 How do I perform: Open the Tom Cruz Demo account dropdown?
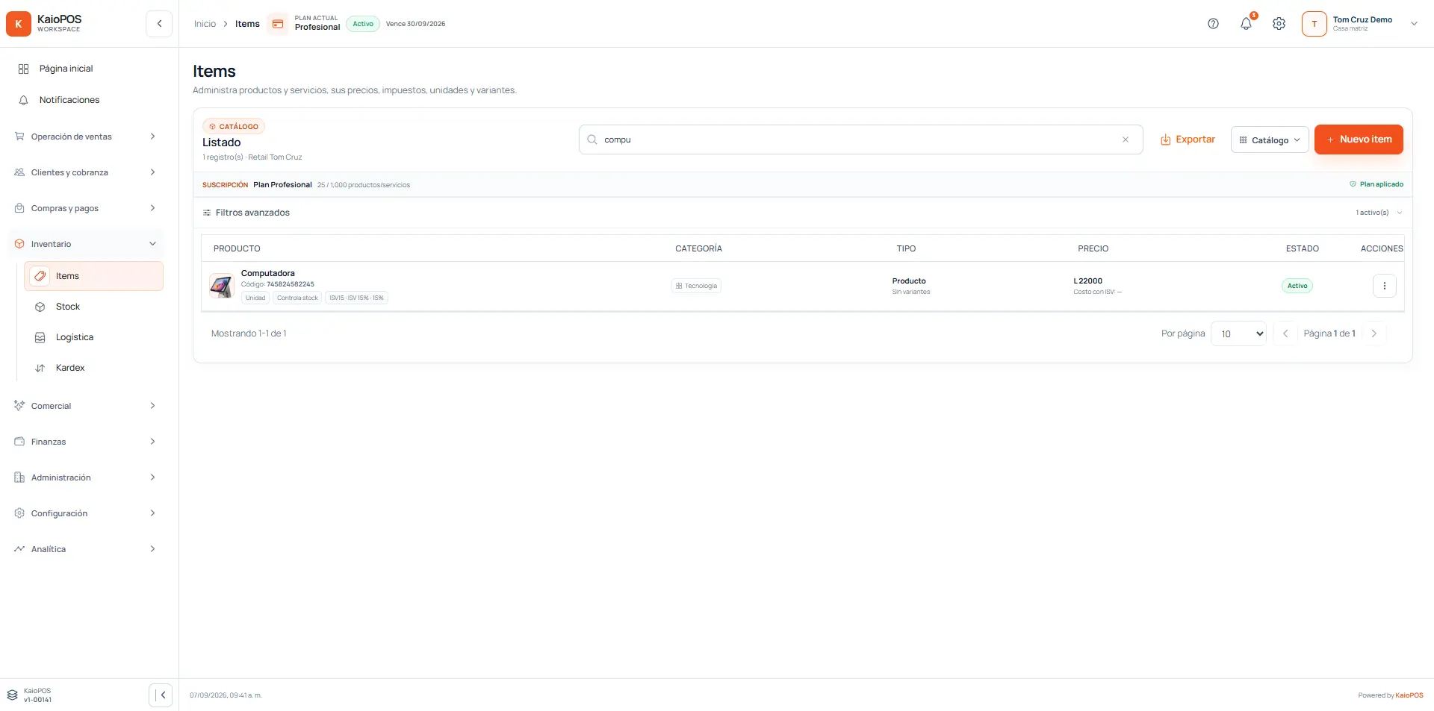tap(1361, 24)
